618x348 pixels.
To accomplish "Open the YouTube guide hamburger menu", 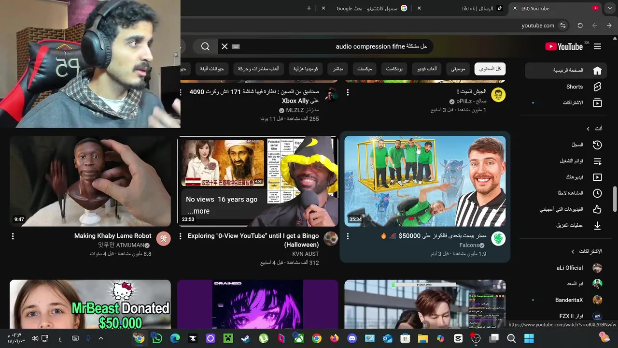I will click(597, 46).
